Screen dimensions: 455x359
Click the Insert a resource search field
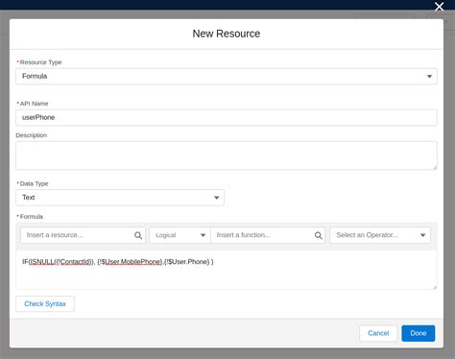pos(83,235)
